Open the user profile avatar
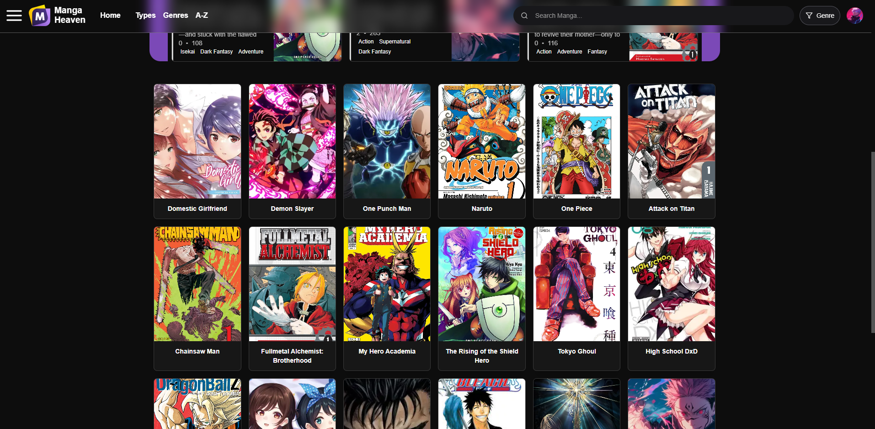875x429 pixels. click(854, 16)
